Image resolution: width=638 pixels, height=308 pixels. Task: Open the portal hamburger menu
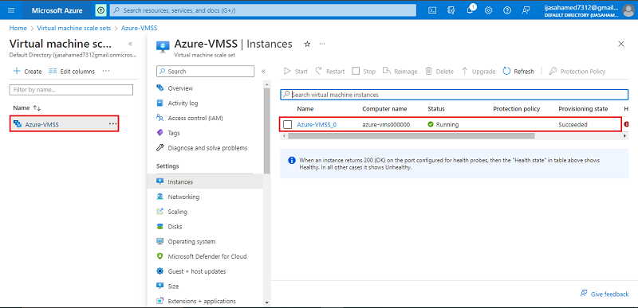pyautogui.click(x=11, y=10)
